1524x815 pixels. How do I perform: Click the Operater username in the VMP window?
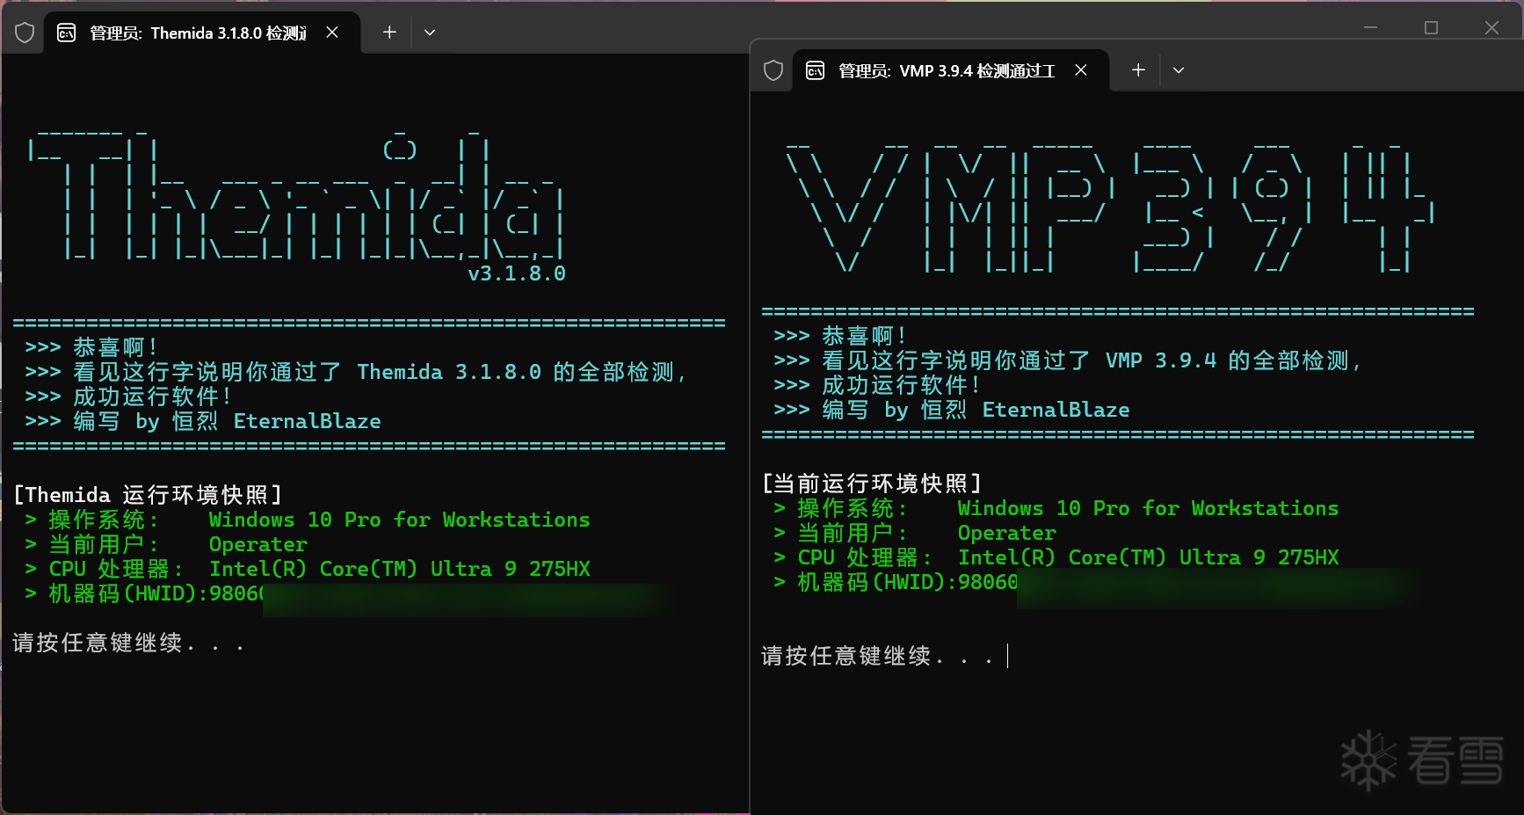click(1007, 533)
